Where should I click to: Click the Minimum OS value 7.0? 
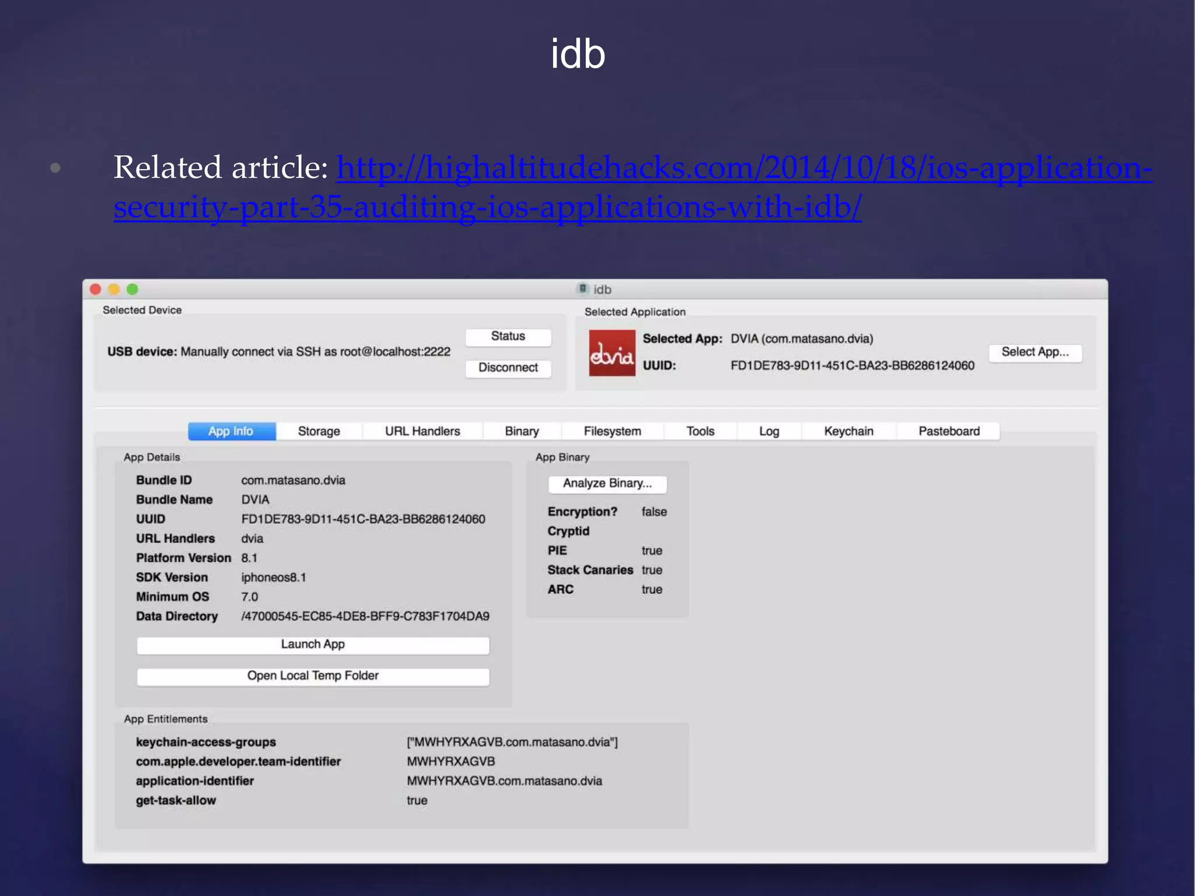coord(250,597)
